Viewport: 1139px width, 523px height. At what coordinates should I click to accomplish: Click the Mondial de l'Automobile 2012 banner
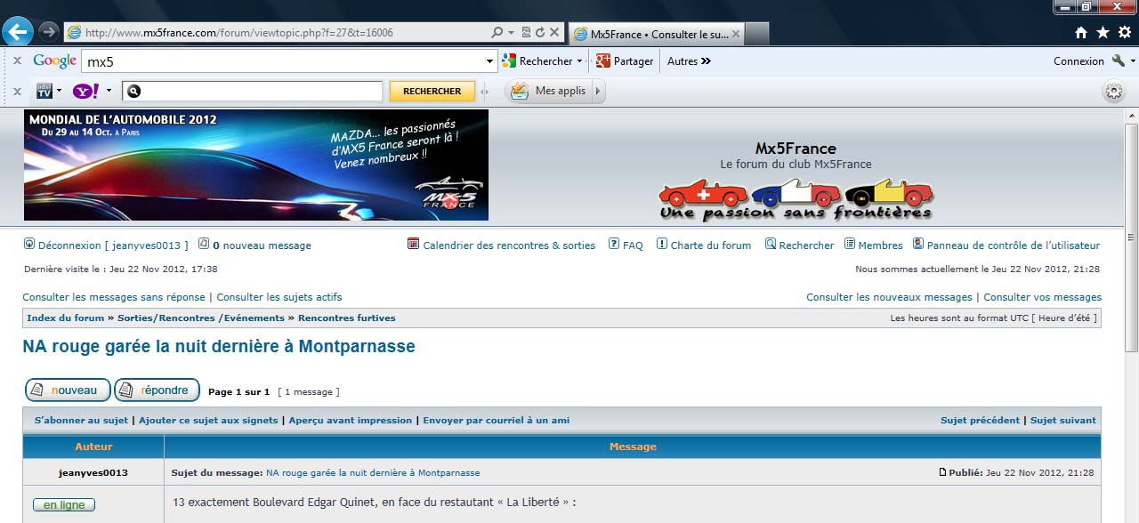click(x=256, y=165)
